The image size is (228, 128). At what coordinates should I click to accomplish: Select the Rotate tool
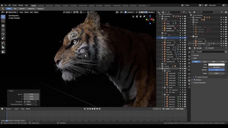(x=3, y=34)
